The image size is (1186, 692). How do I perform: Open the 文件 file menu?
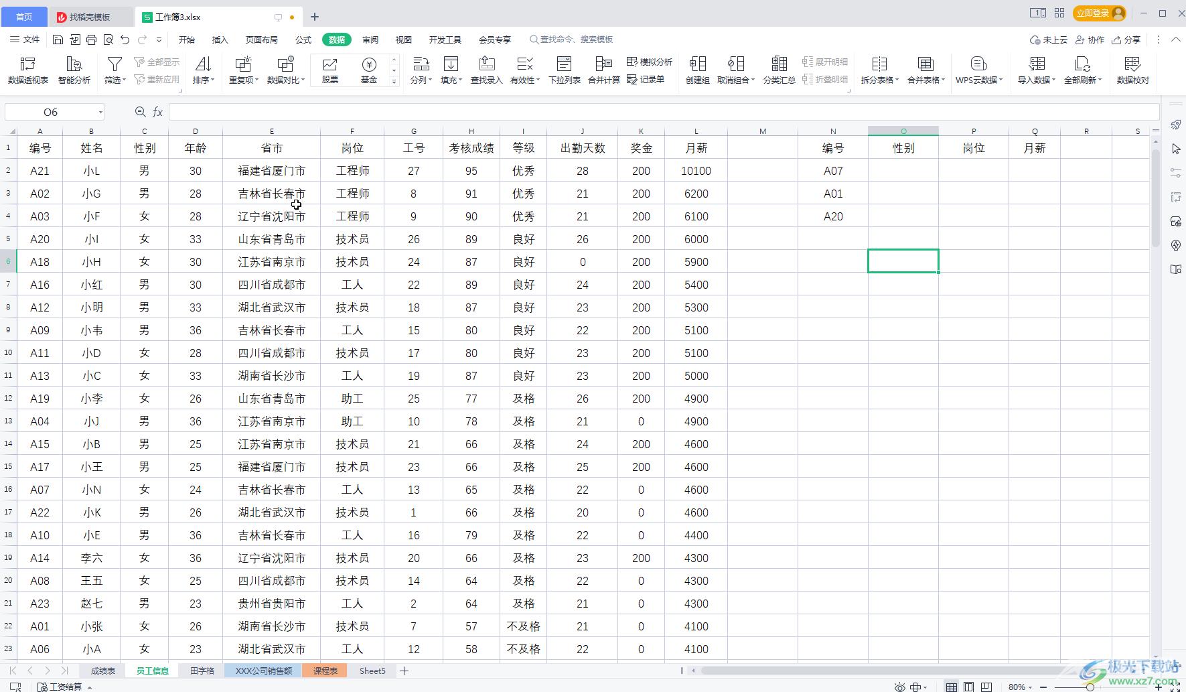click(25, 40)
